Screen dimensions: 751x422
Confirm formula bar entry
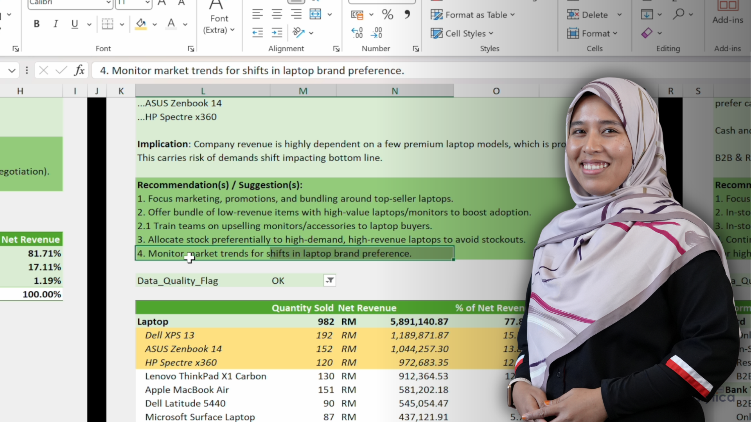click(x=61, y=70)
